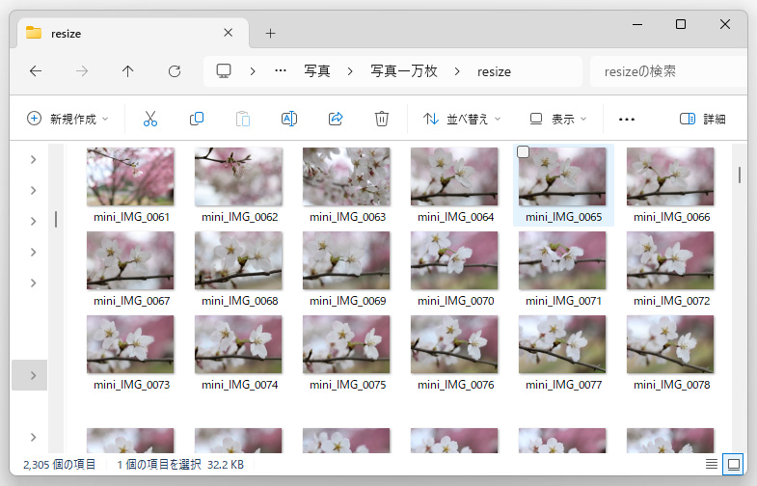This screenshot has width=757, height=486.
Task: Select thumbnail mini_IMG_0062
Action: tap(238, 176)
